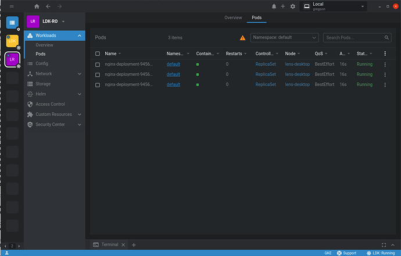The image size is (401, 256).
Task: Select Storage in the sidebar
Action: click(x=43, y=84)
